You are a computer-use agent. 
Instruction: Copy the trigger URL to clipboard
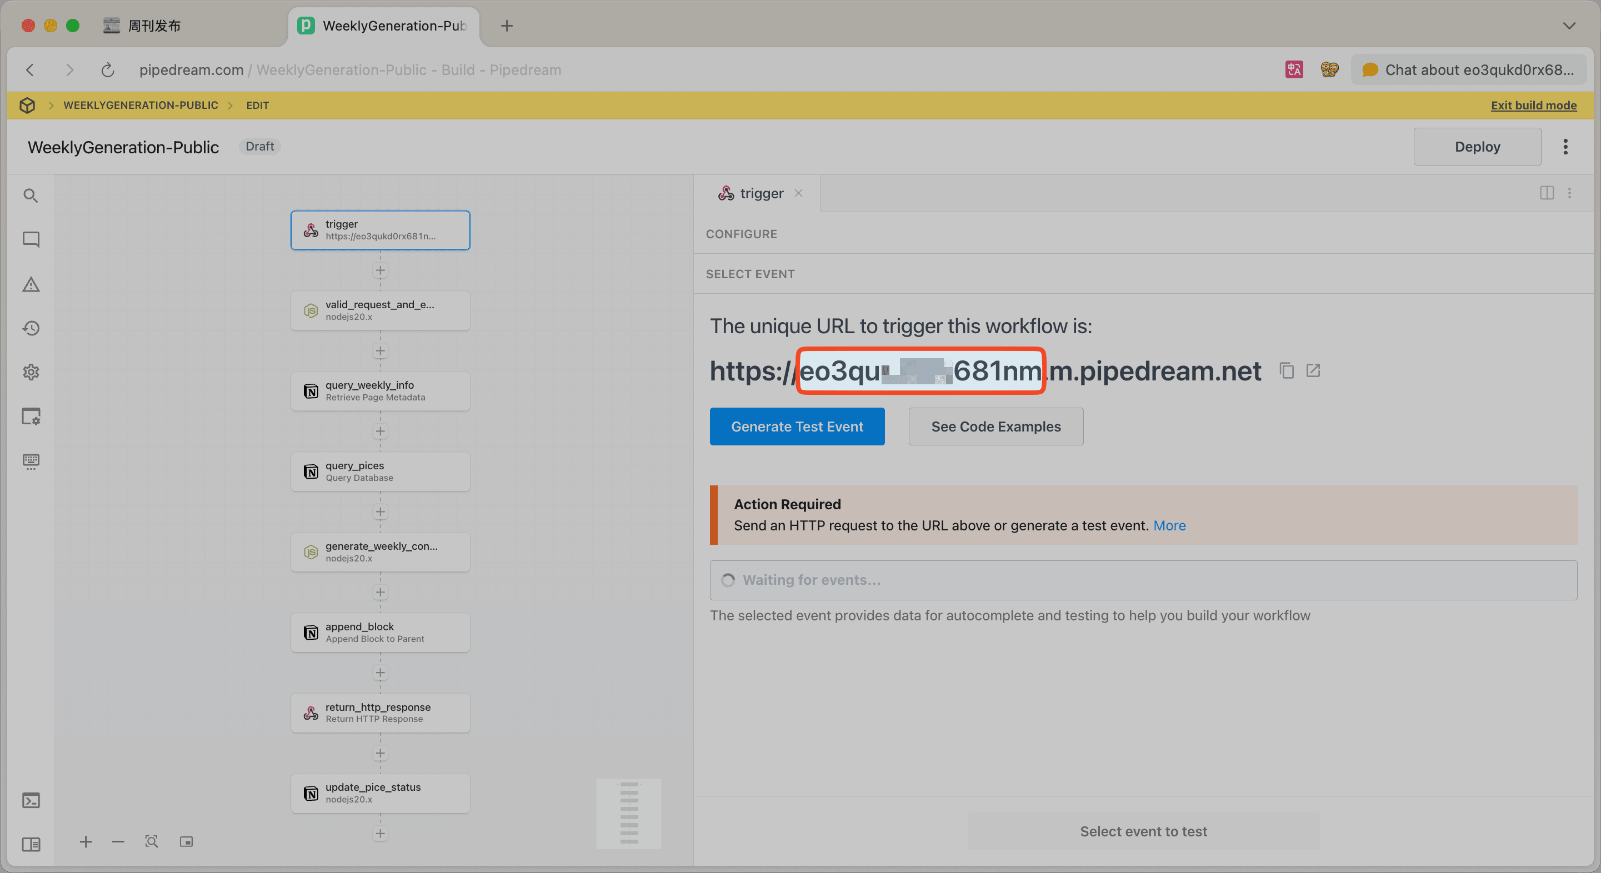coord(1287,371)
